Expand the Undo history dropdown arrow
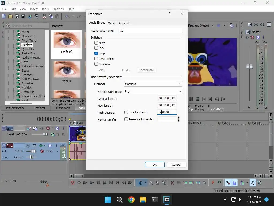274x206 pixels. (73, 16)
